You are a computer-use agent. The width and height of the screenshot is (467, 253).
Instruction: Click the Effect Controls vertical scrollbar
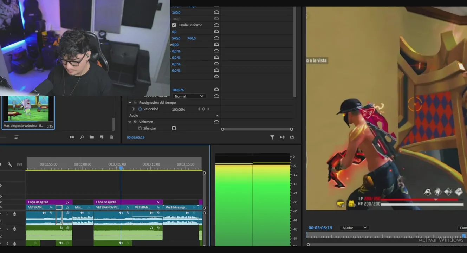[294, 51]
